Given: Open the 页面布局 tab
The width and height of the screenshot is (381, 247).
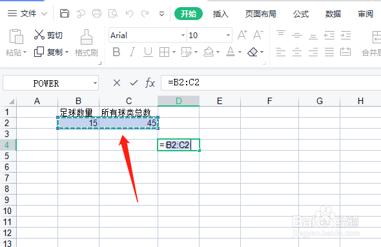Looking at the screenshot, I should 260,14.
